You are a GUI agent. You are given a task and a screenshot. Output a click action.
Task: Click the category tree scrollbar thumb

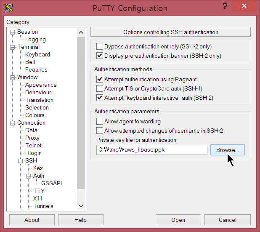click(x=81, y=113)
